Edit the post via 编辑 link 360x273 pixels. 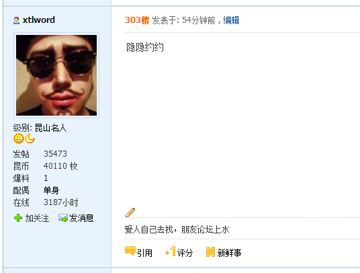point(231,20)
